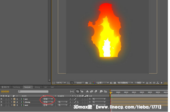Click the show snapshot icon

(x=90, y=83)
